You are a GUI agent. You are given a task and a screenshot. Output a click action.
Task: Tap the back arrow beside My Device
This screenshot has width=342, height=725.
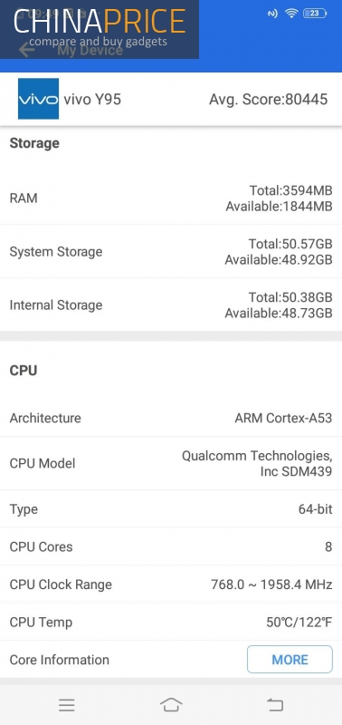click(x=27, y=50)
